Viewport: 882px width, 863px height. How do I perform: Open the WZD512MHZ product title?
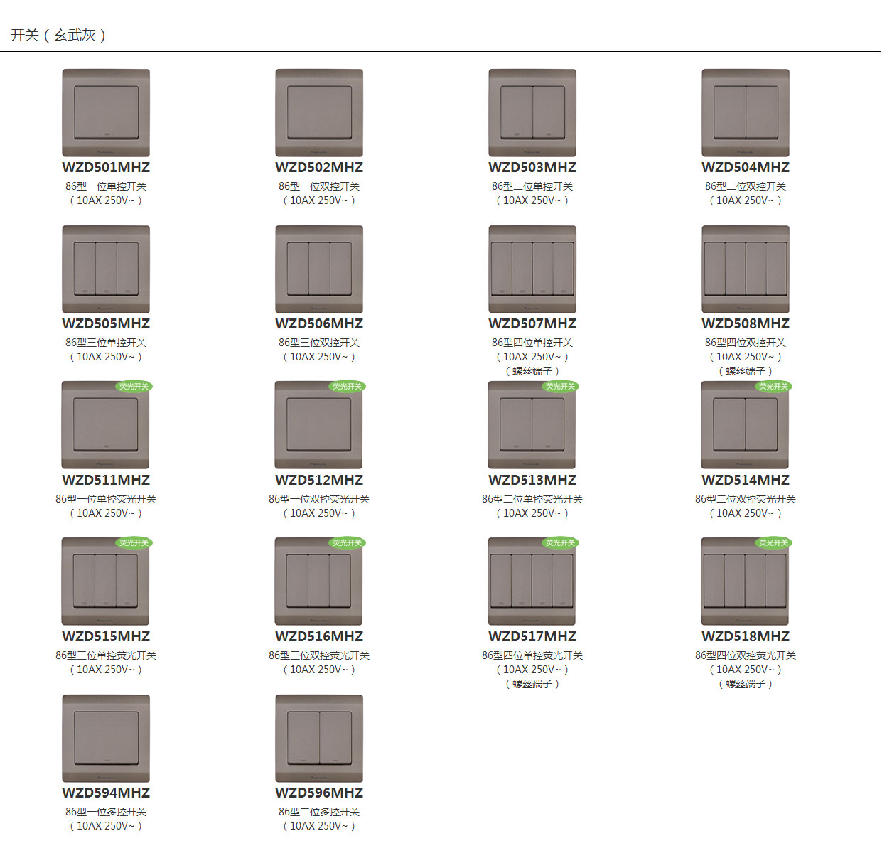tap(319, 481)
